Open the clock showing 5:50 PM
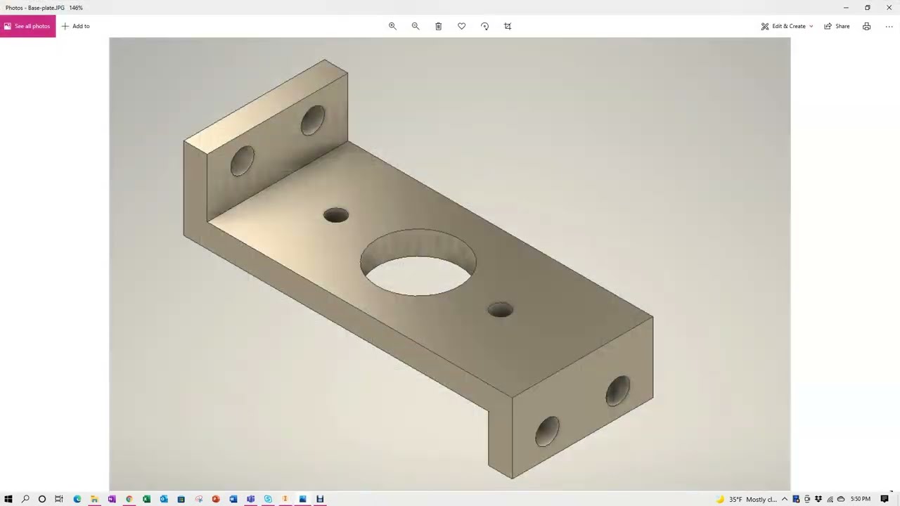Image resolution: width=900 pixels, height=506 pixels. (861, 499)
